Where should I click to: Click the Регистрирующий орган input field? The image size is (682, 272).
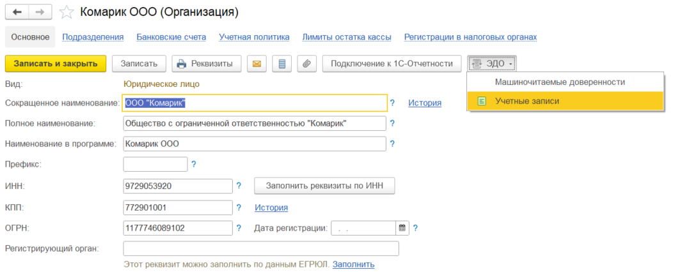[261, 249]
